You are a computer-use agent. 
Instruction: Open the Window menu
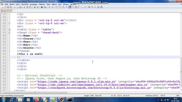click(x=73, y=4)
